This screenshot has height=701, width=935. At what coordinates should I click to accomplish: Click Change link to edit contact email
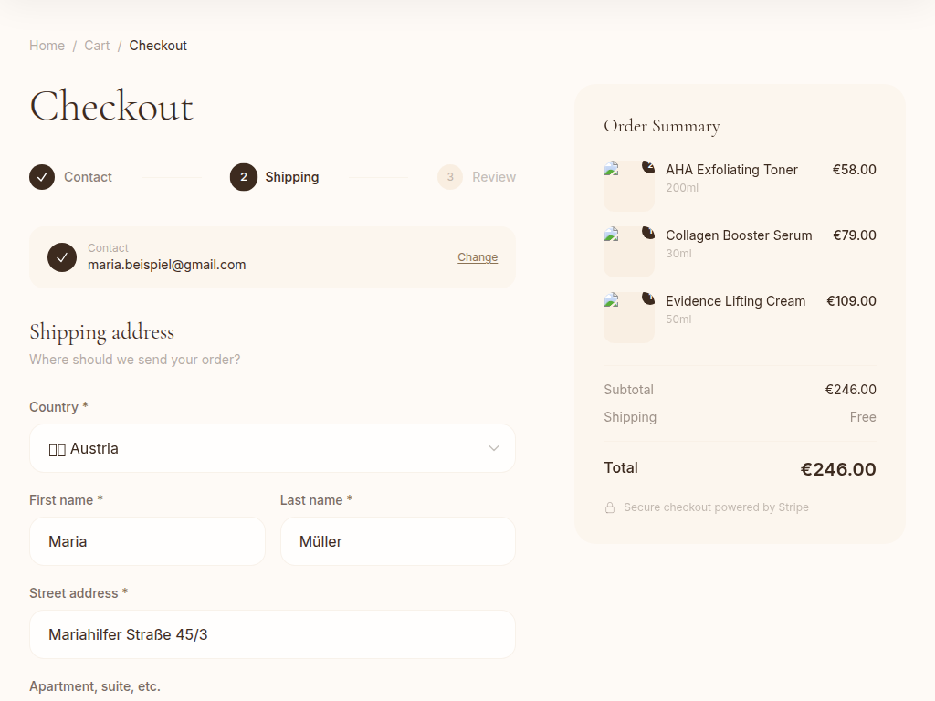click(478, 257)
